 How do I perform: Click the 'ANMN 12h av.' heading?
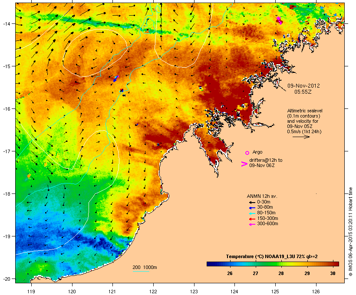262,196
